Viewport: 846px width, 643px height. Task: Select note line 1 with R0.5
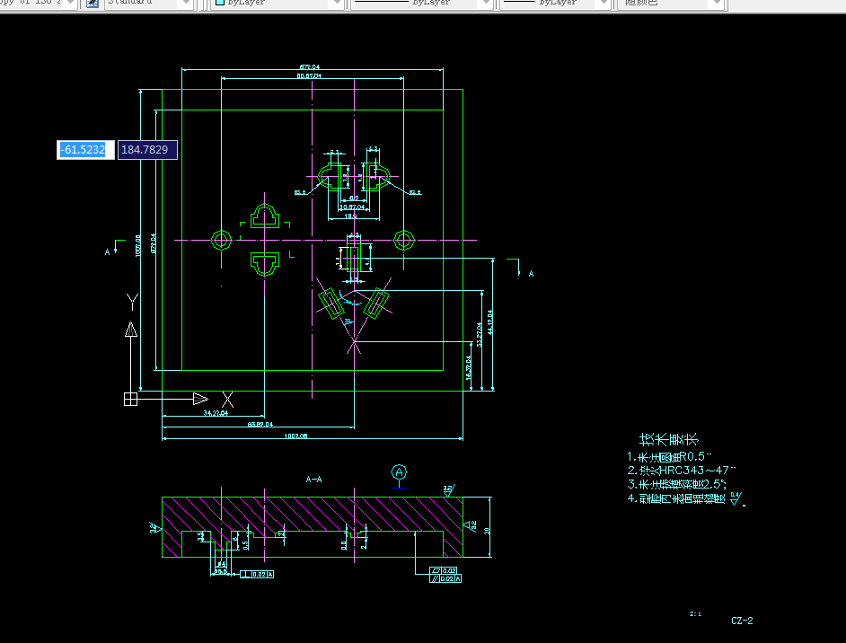(669, 457)
